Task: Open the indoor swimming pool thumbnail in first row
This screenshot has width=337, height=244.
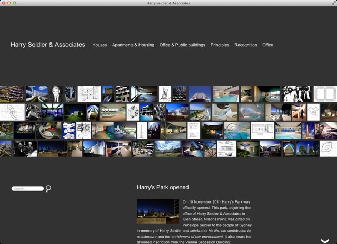Action: [226, 94]
